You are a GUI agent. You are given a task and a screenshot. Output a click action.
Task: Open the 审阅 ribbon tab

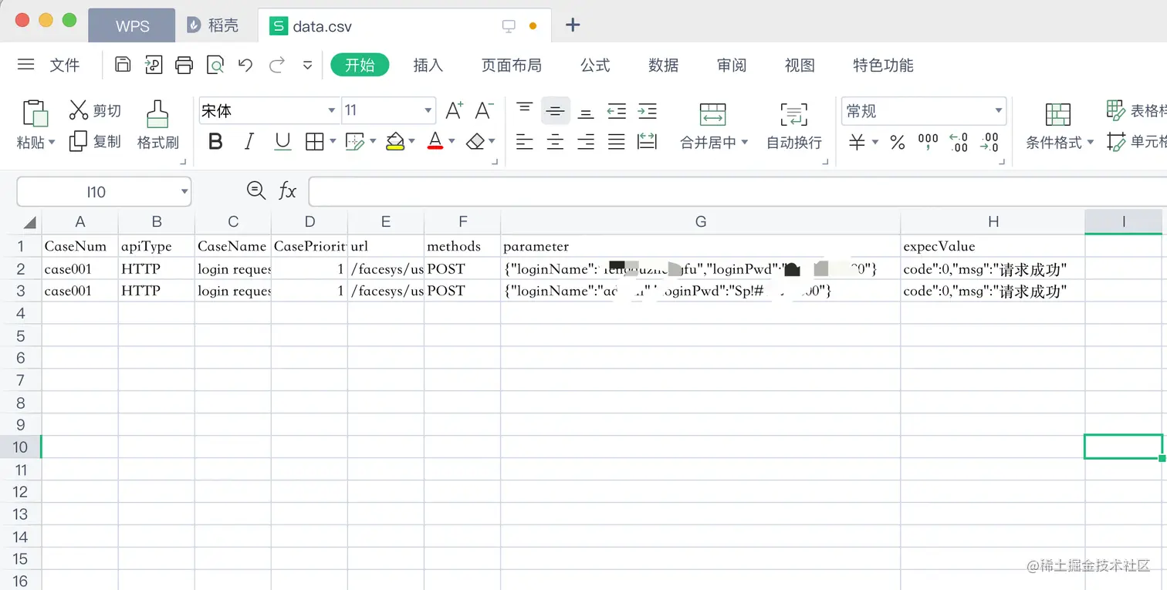pos(732,66)
